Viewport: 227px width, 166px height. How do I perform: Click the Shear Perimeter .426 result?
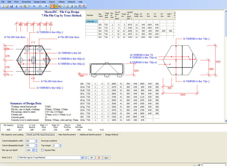(x=78, y=130)
